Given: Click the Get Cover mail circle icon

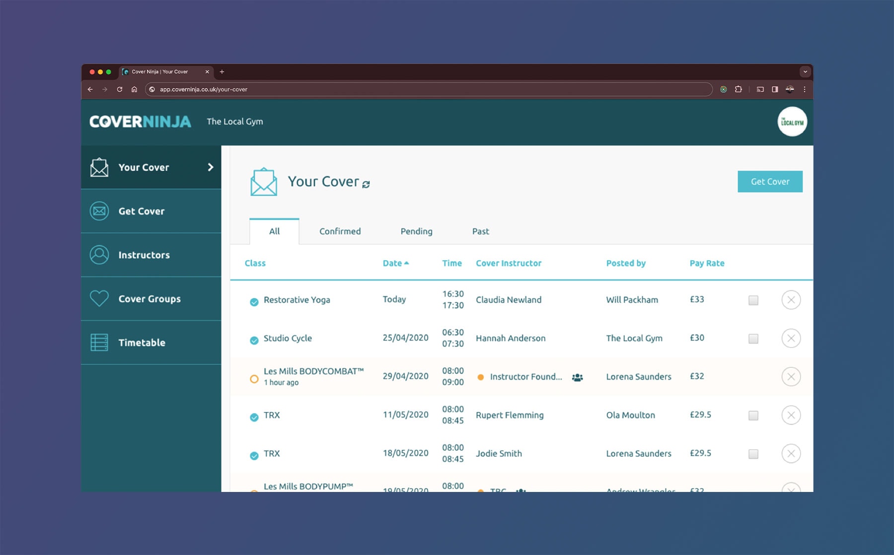Looking at the screenshot, I should pyautogui.click(x=99, y=211).
